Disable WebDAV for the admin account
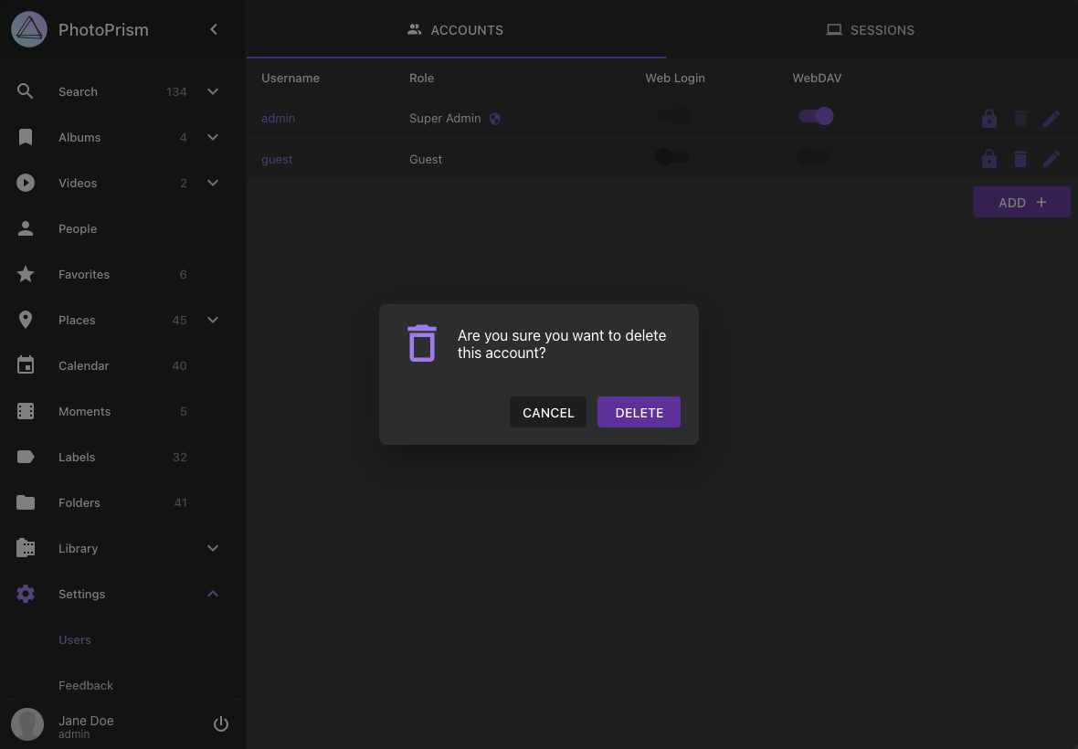Screen dimensions: 1078x749 click(815, 116)
